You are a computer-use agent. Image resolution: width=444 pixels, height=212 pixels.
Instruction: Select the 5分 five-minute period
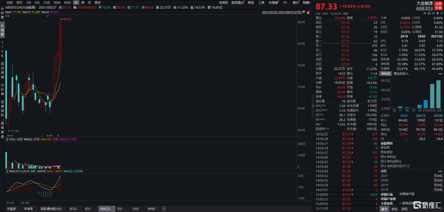(37, 2)
